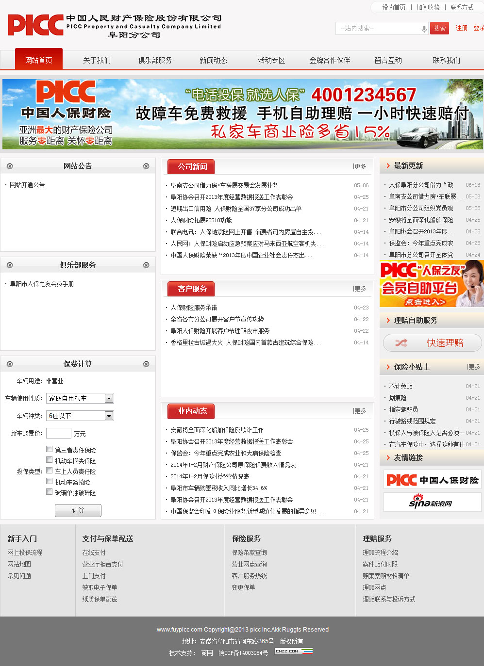Open 阜阳市车辆购置税收入同比增长34.6% article
This screenshot has width=484, height=666.
point(218,488)
